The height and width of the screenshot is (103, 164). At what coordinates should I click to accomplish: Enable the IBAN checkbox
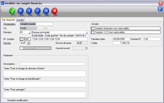(21, 39)
